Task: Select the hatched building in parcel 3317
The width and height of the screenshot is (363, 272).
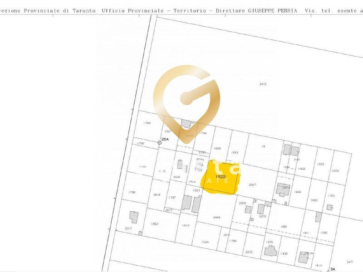Action: pos(133,216)
